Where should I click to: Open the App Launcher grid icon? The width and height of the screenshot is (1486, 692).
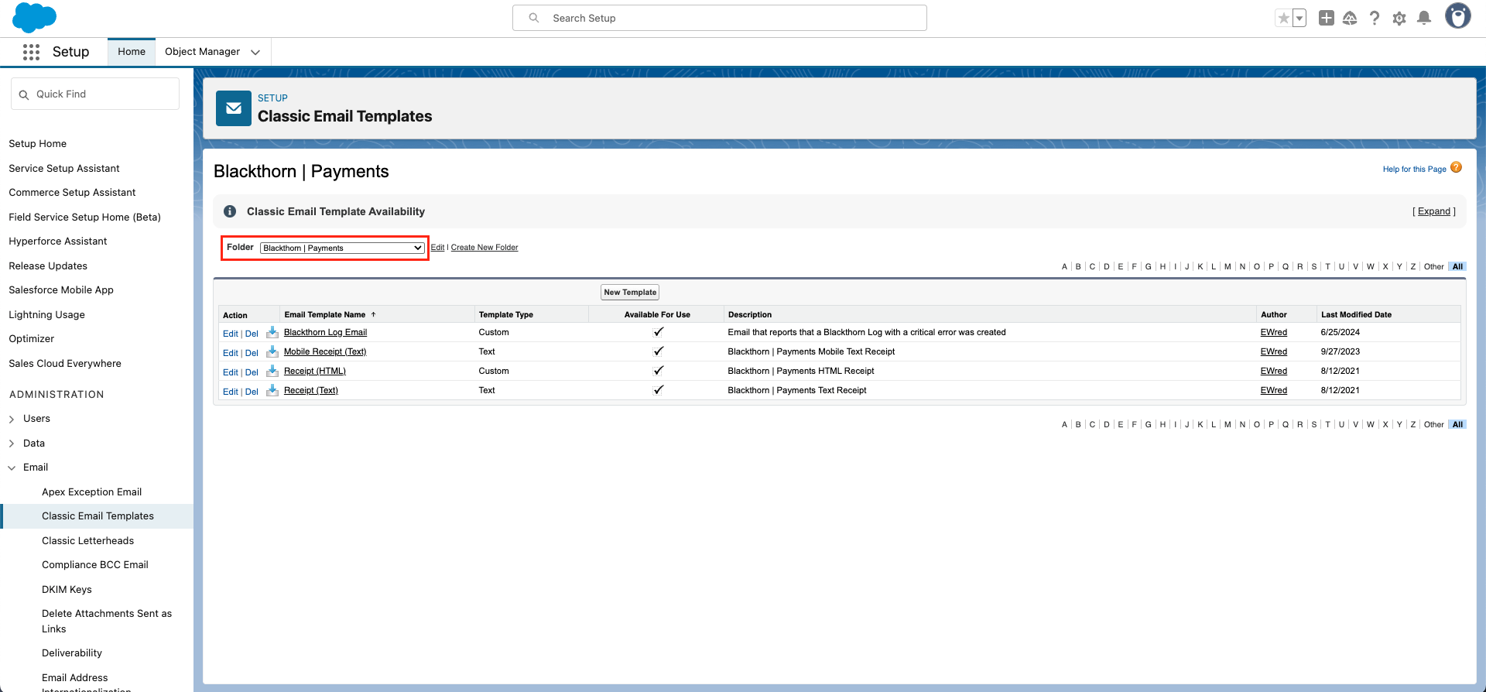[x=31, y=52]
